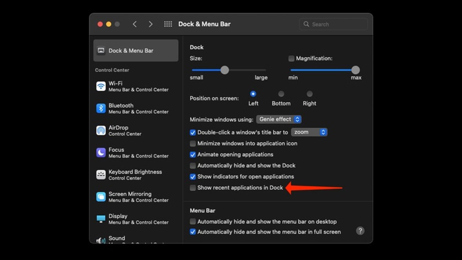Enable Show recent applications in Dock
462x260 pixels.
click(193, 188)
